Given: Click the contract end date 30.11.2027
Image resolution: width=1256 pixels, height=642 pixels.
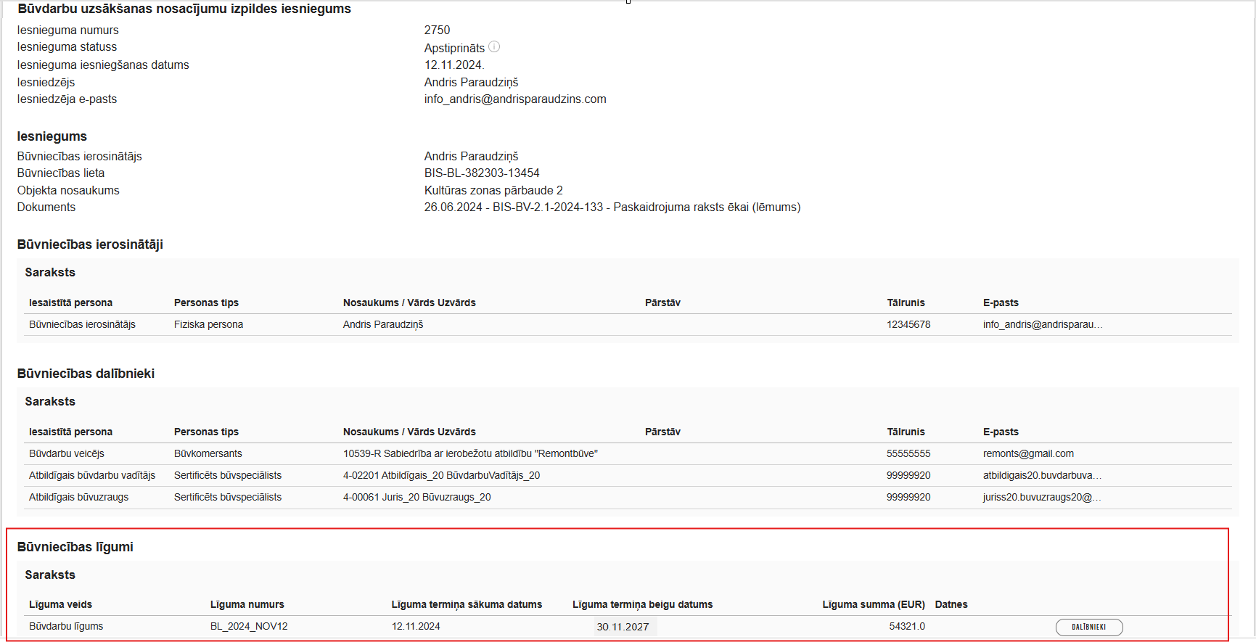Looking at the screenshot, I should tap(623, 627).
